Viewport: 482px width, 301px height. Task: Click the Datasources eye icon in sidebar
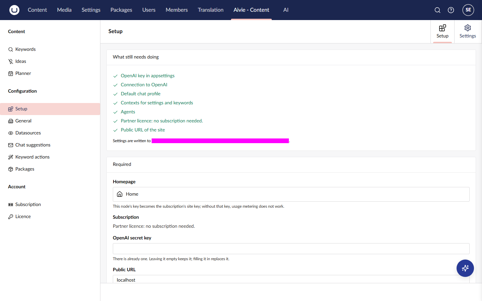pos(11,133)
